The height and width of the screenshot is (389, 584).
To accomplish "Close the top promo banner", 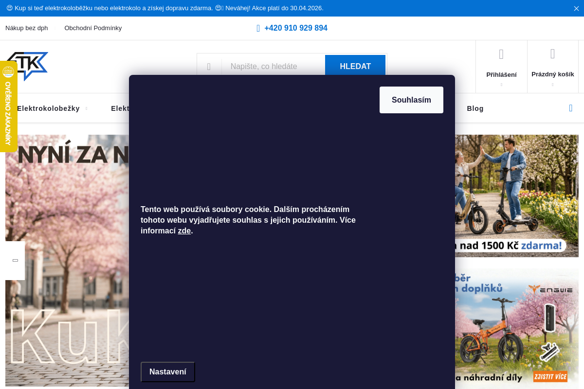I will click(x=576, y=8).
